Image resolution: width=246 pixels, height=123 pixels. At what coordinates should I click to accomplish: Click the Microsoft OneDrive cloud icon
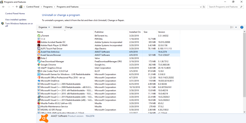coord(39,81)
